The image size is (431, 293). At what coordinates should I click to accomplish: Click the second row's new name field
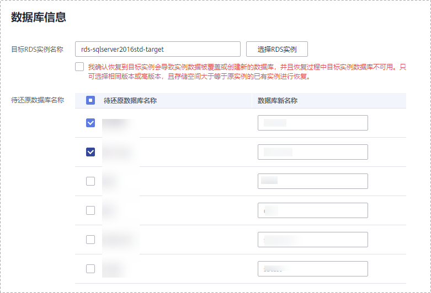pyautogui.click(x=312, y=152)
